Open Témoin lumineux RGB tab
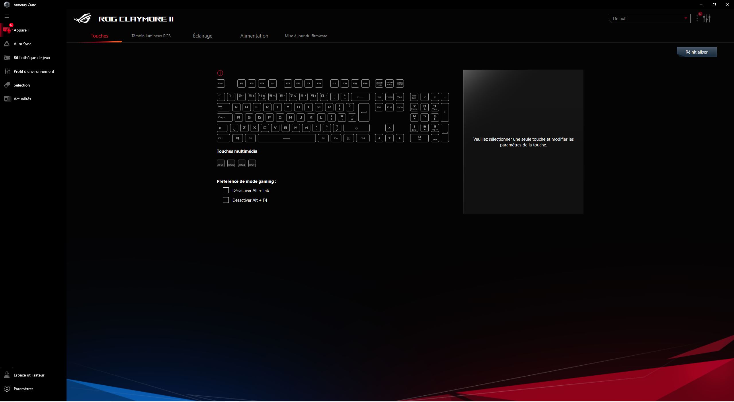The height and width of the screenshot is (402, 734). coord(151,36)
